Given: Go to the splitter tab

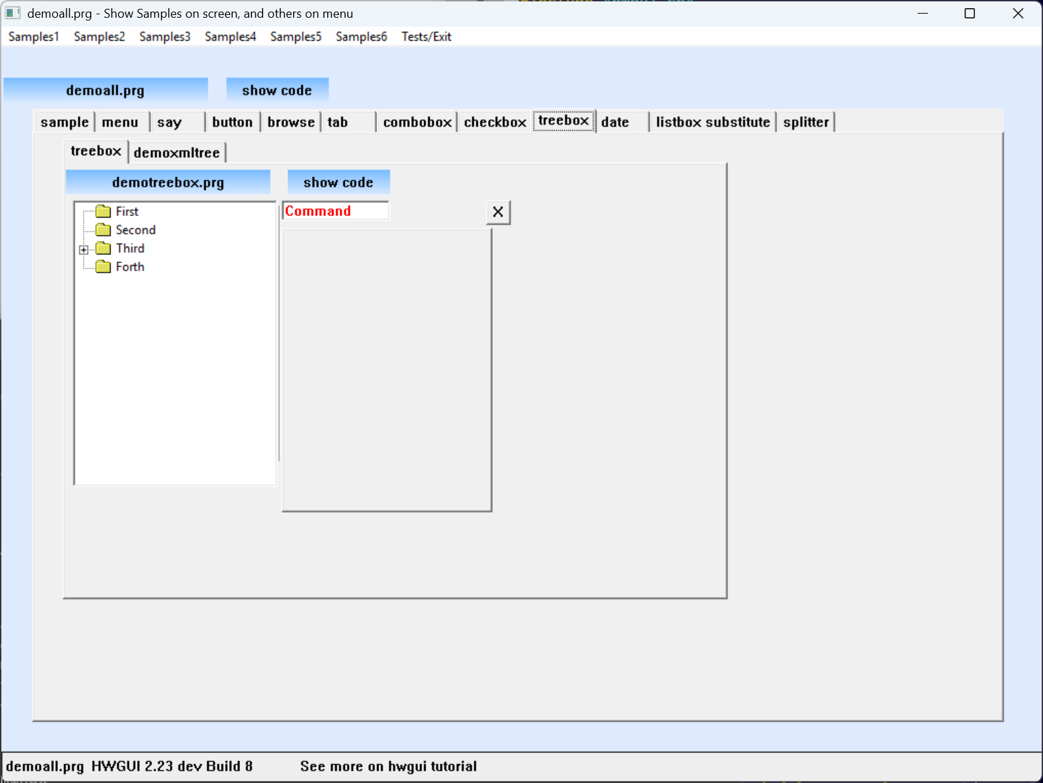Looking at the screenshot, I should pyautogui.click(x=806, y=122).
